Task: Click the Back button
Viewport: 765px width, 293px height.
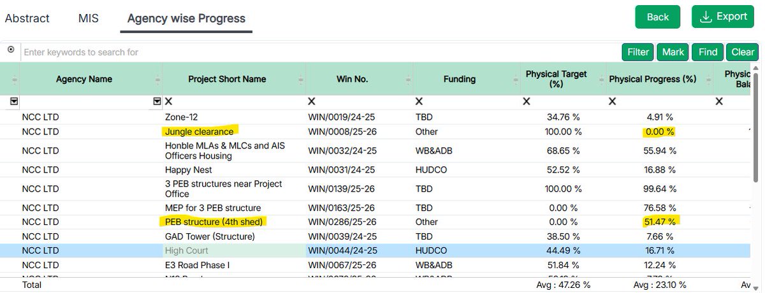Action: pyautogui.click(x=658, y=17)
